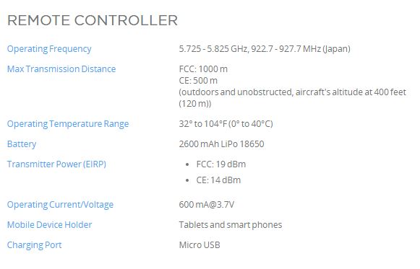Click the Tablets and smart phones text
The width and height of the screenshot is (420, 269).
click(x=231, y=225)
